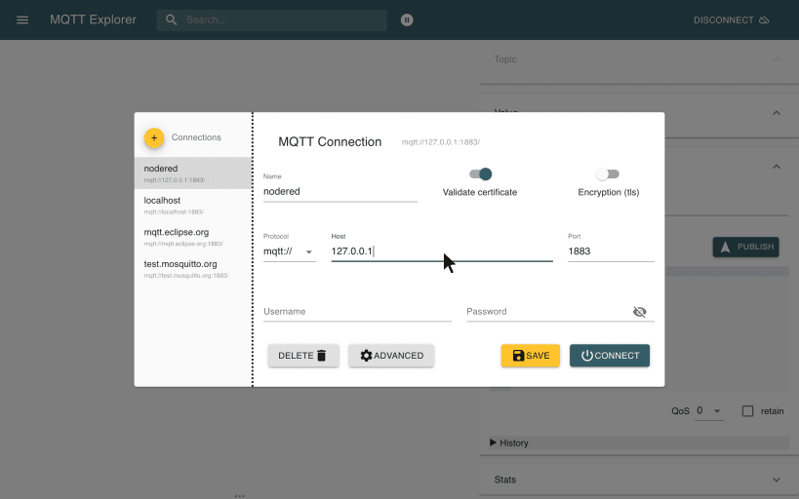
Task: Select the localhost connection
Action: (193, 205)
